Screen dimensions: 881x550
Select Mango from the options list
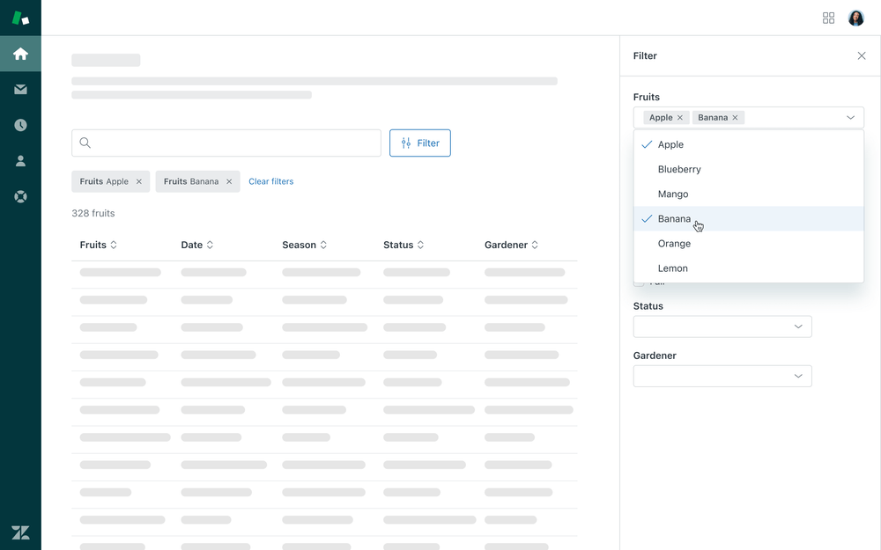tap(673, 194)
